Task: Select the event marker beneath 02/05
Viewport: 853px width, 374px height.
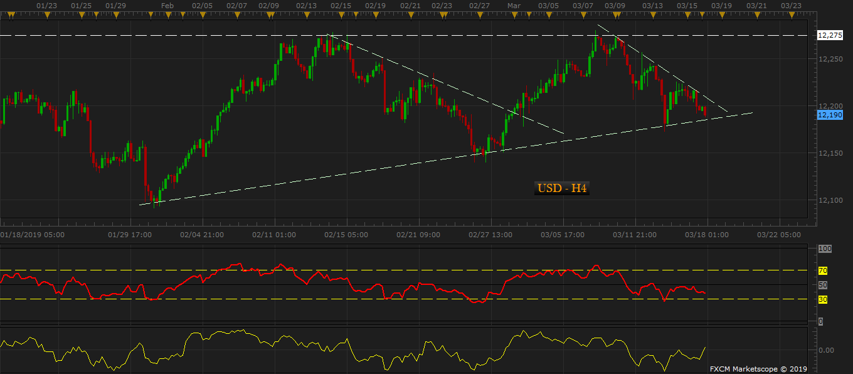Action: point(203,16)
